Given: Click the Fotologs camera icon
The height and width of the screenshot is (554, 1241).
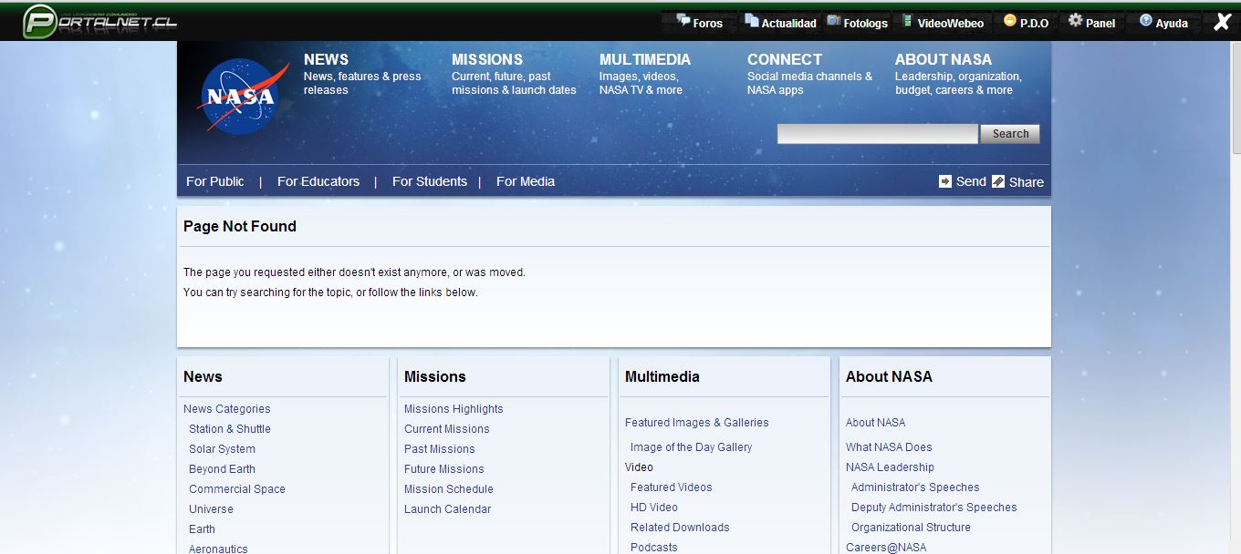Looking at the screenshot, I should [833, 20].
